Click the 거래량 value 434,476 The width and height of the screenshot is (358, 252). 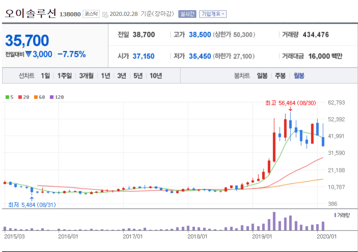316,35
